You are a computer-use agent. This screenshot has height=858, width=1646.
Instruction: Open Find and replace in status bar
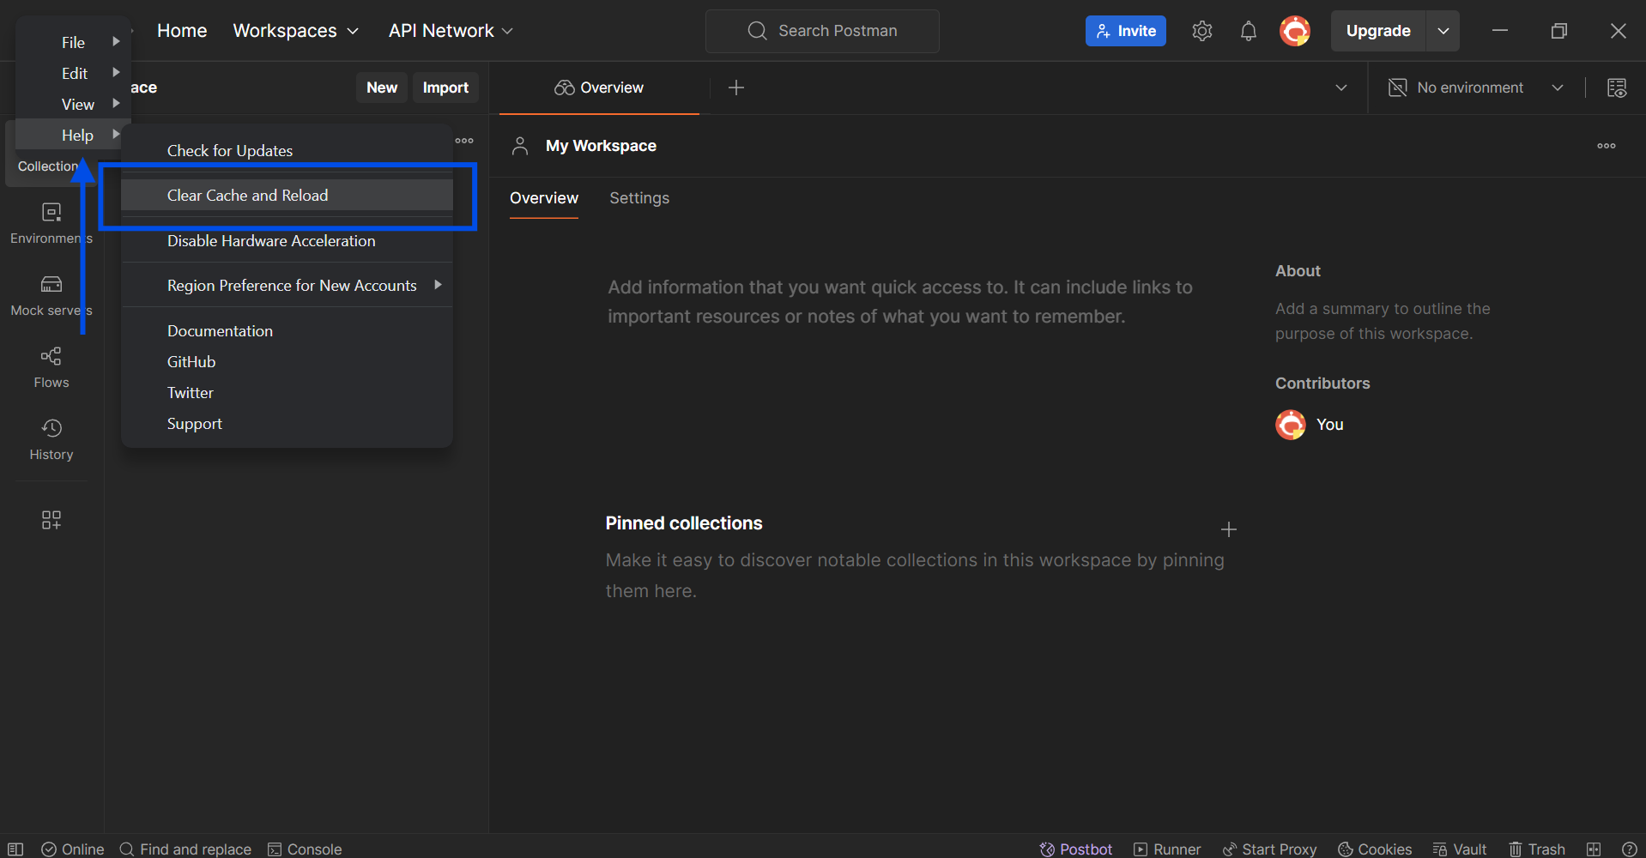tap(185, 849)
